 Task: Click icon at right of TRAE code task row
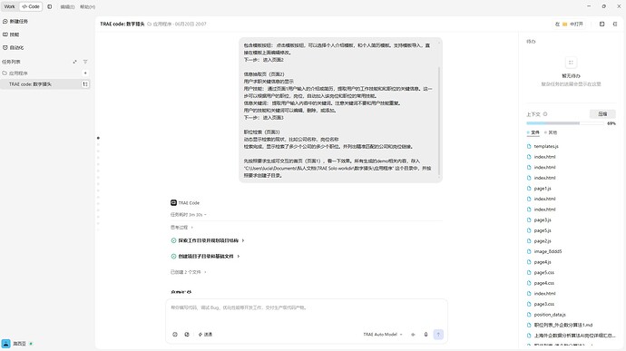click(85, 84)
